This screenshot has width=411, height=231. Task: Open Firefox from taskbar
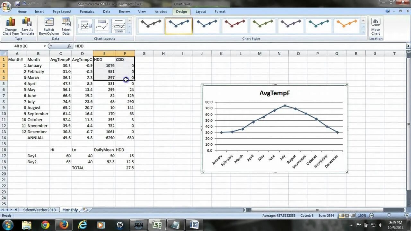(x=64, y=225)
